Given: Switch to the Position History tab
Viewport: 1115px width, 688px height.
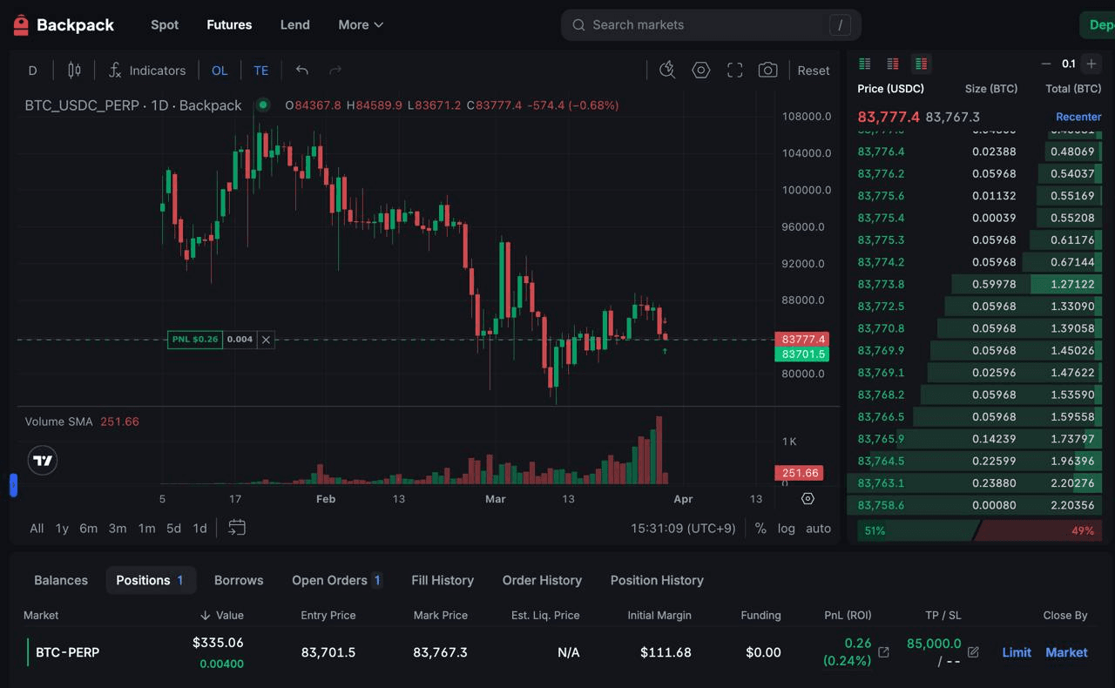Looking at the screenshot, I should [x=657, y=580].
